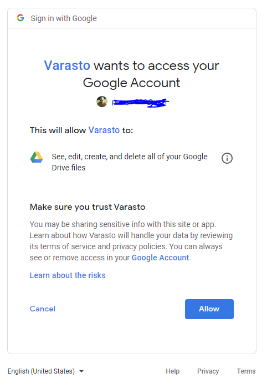The height and width of the screenshot is (388, 267).
Task: Click the Google G logo
Action: pyautogui.click(x=20, y=18)
